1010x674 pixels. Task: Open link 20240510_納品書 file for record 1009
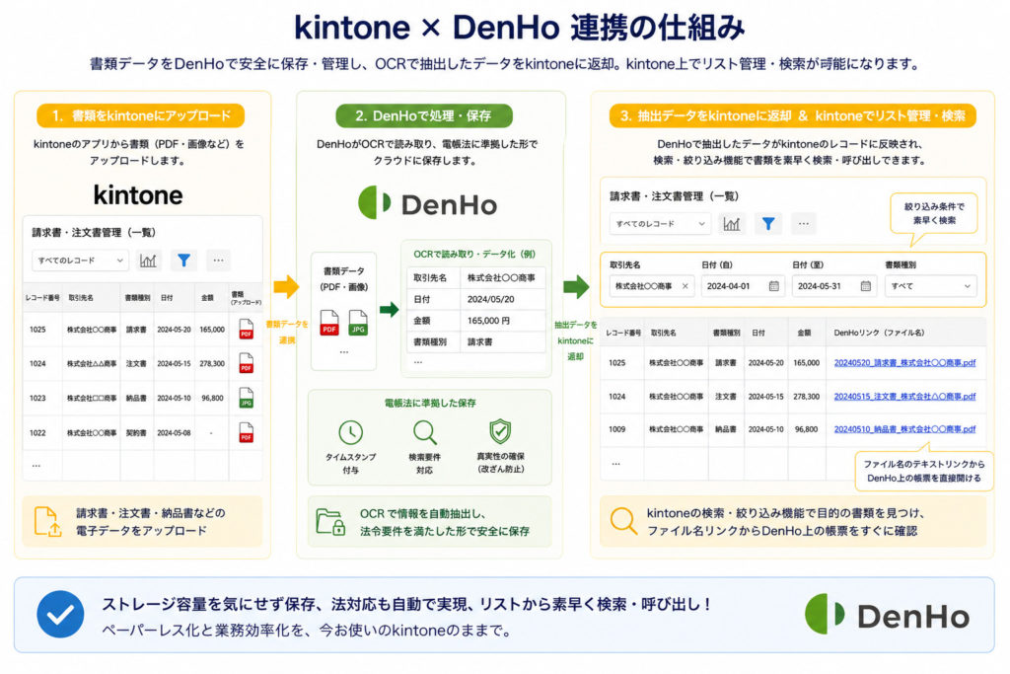point(904,429)
